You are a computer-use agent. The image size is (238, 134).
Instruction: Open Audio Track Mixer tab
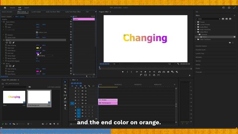pyautogui.click(x=73, y=12)
